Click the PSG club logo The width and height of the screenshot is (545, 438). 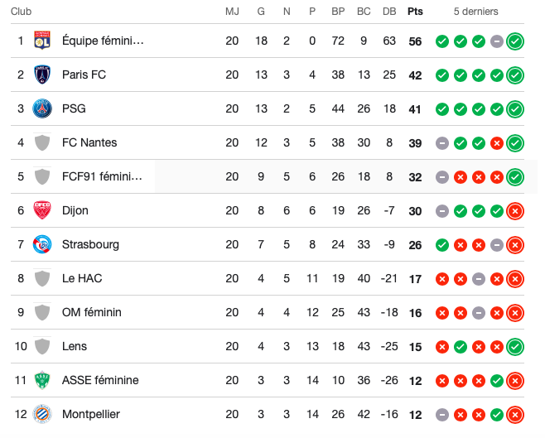pyautogui.click(x=41, y=108)
